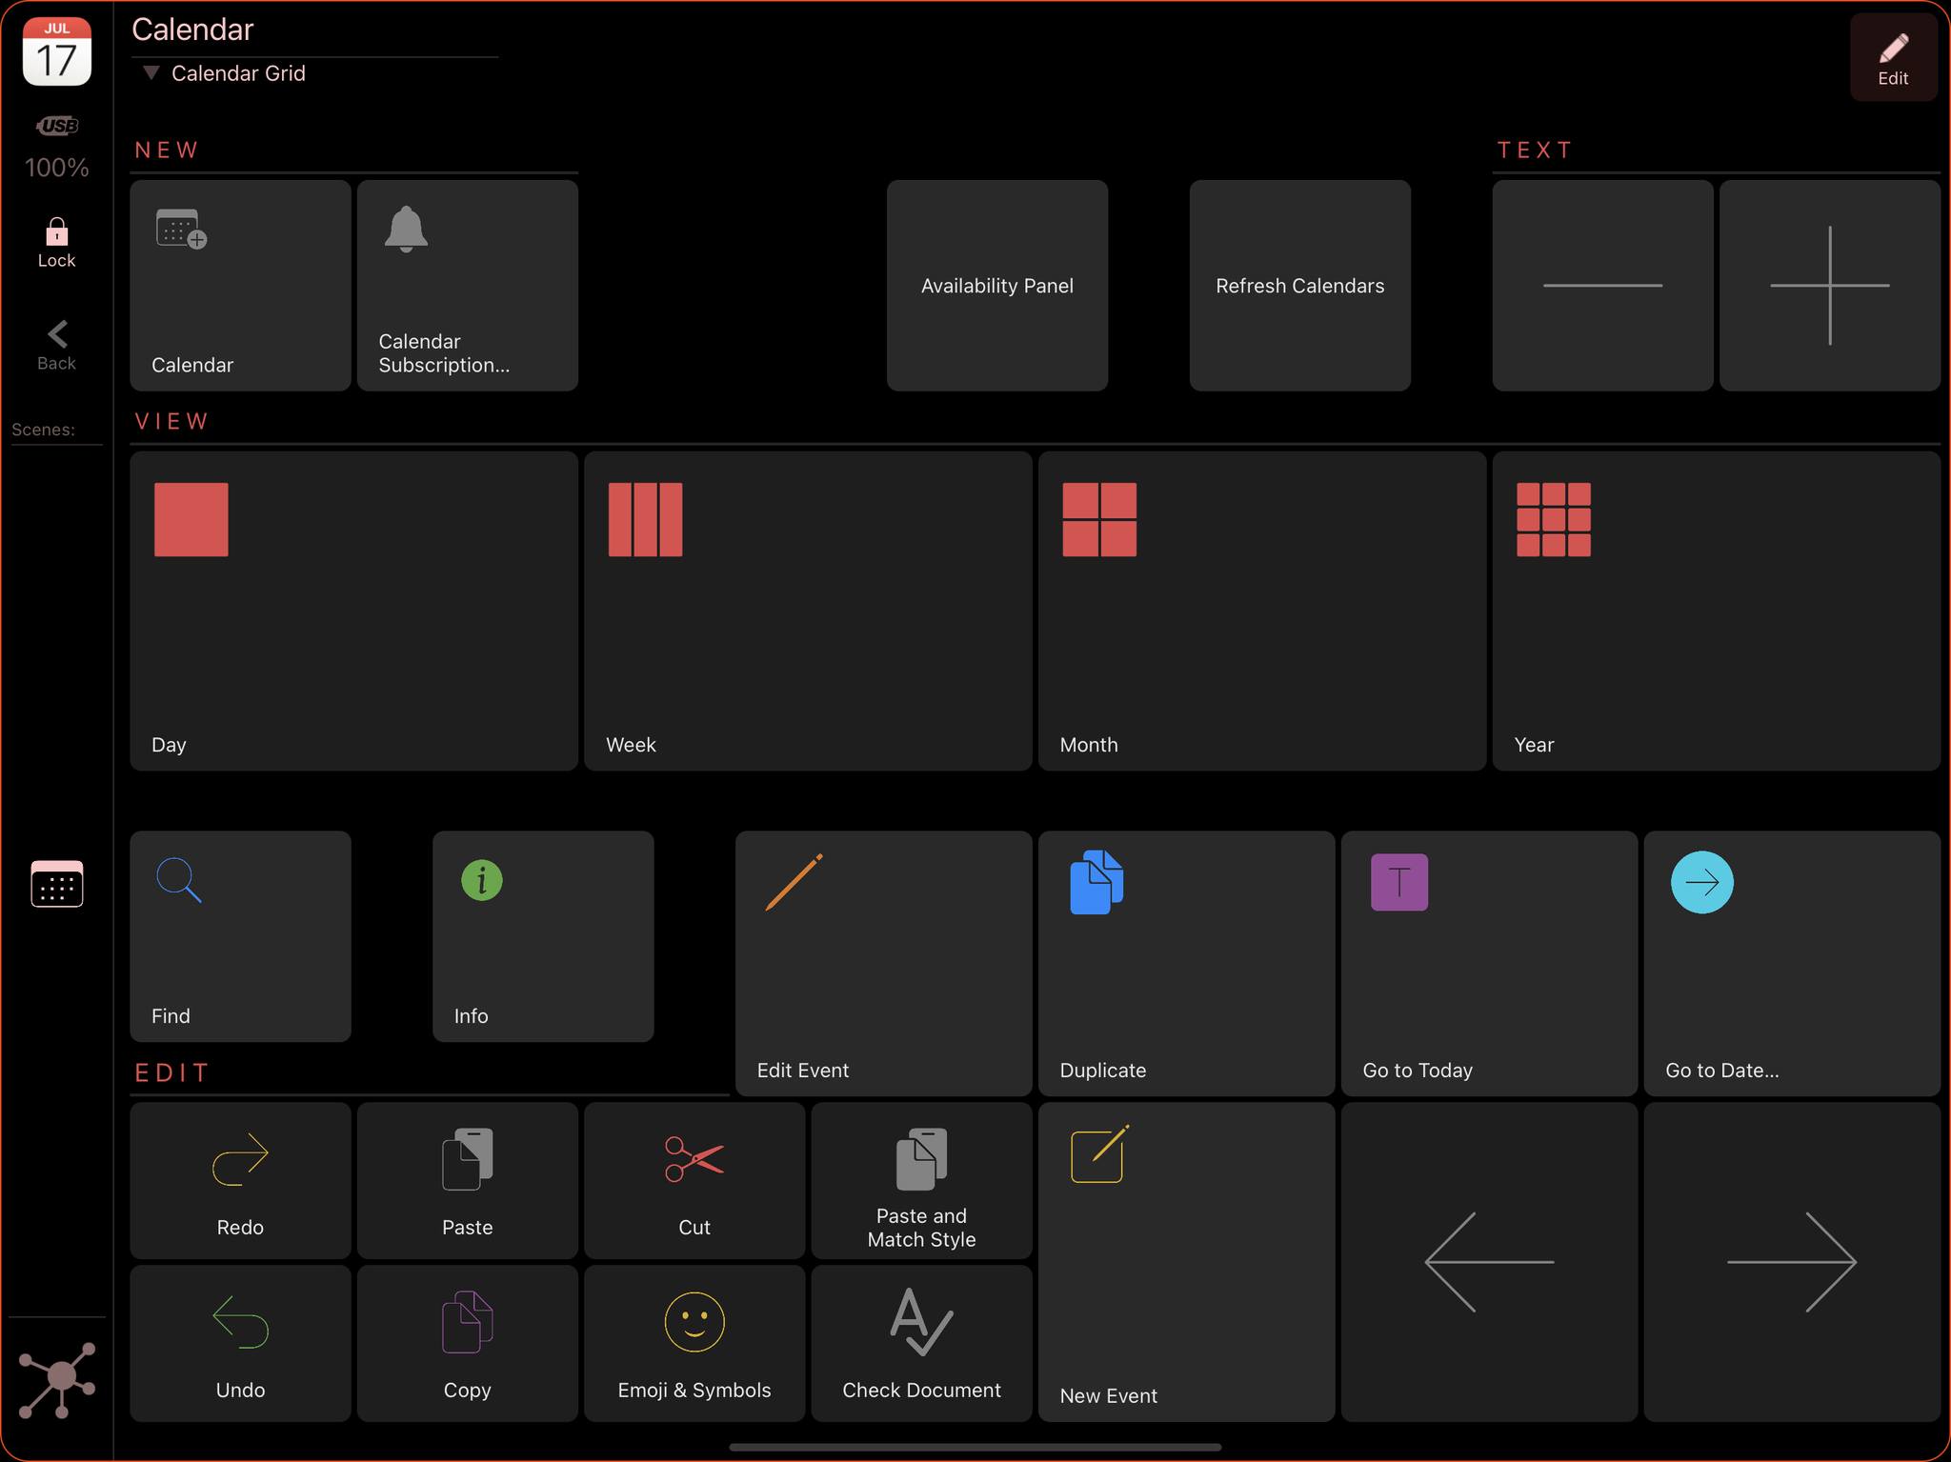Open the Availability Panel
Screen dimensions: 1951x1462
[x=996, y=285]
